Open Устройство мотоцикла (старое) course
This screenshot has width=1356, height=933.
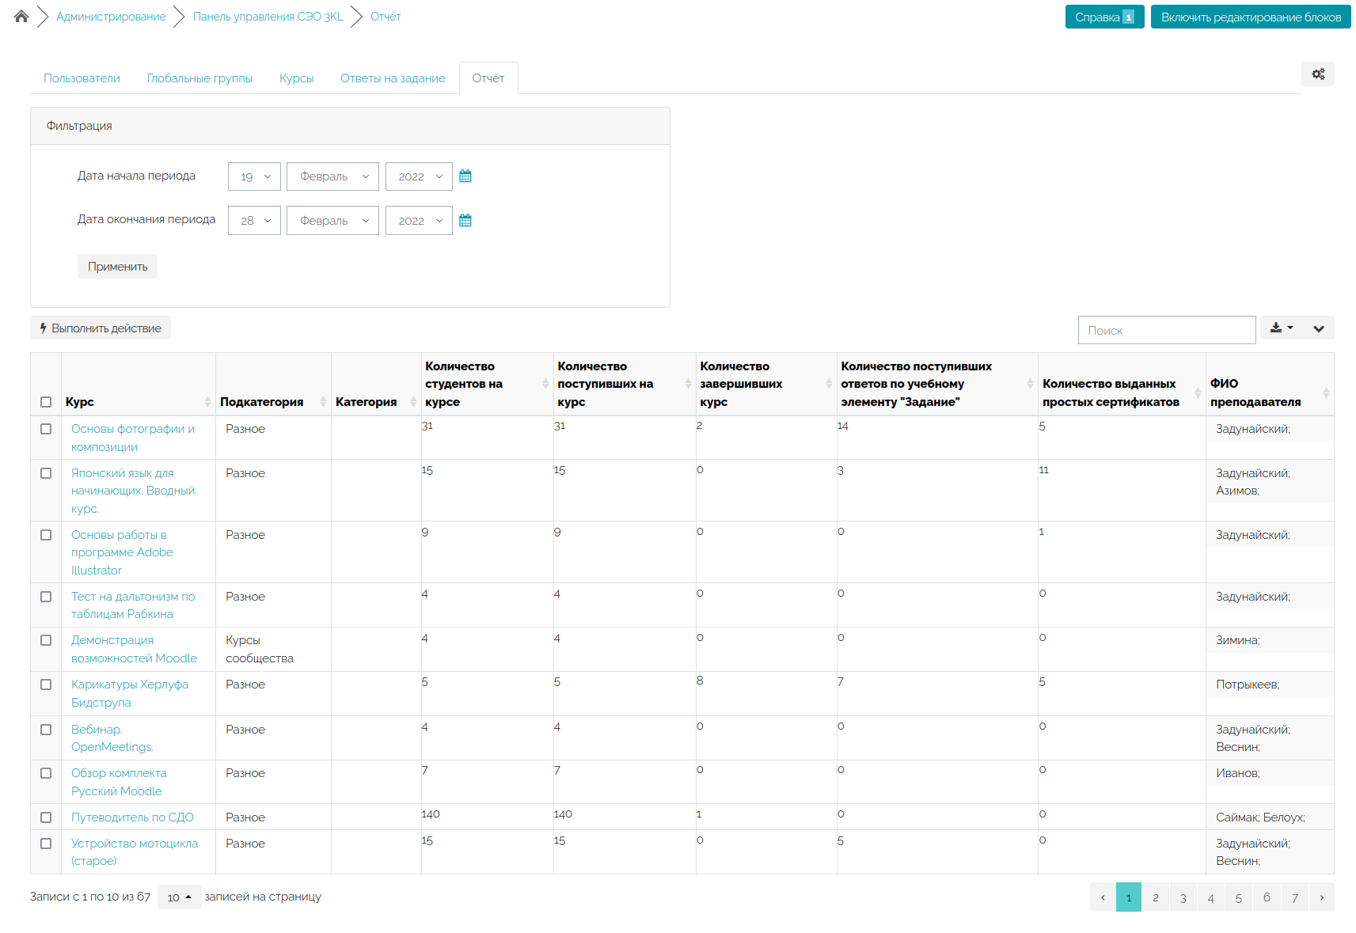[135, 852]
